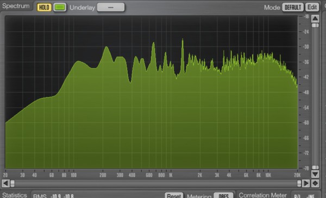Open the Underlay dropdown
The image size is (326, 198).
pos(111,7)
